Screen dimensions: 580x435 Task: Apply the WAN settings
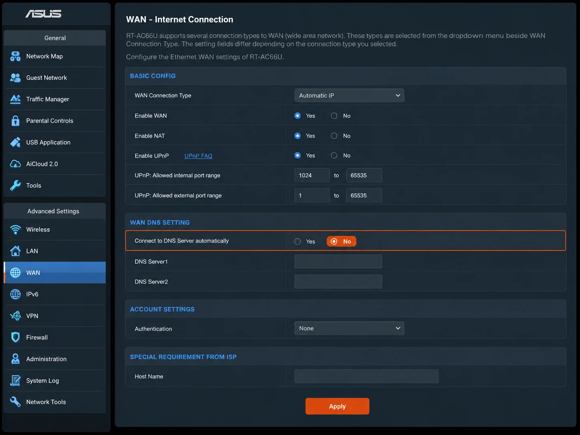point(337,406)
